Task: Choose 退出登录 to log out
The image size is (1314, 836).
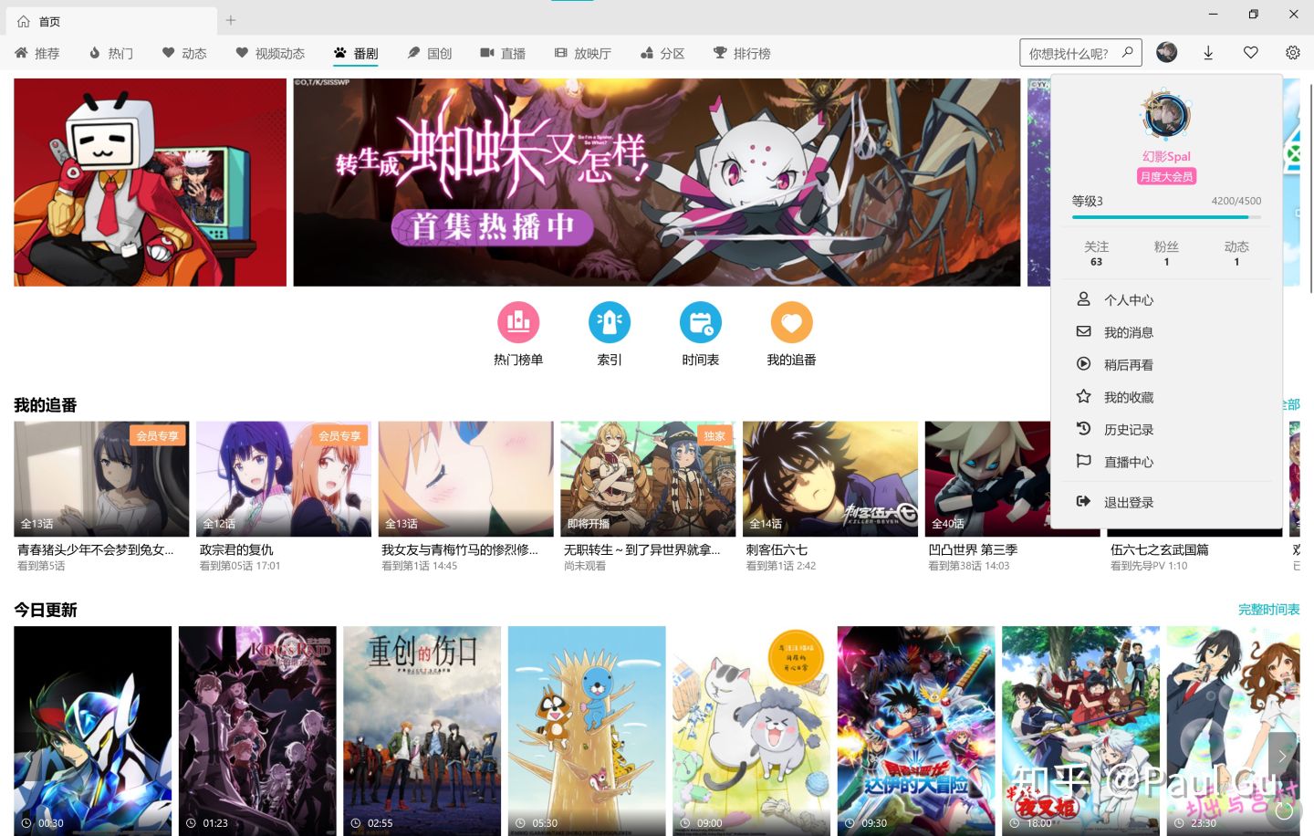Action: tap(1166, 502)
